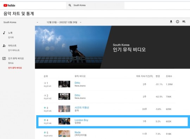Viewport: 190px width, 139px height.
Task: Click the 조회수 column header
Action: tap(169, 76)
